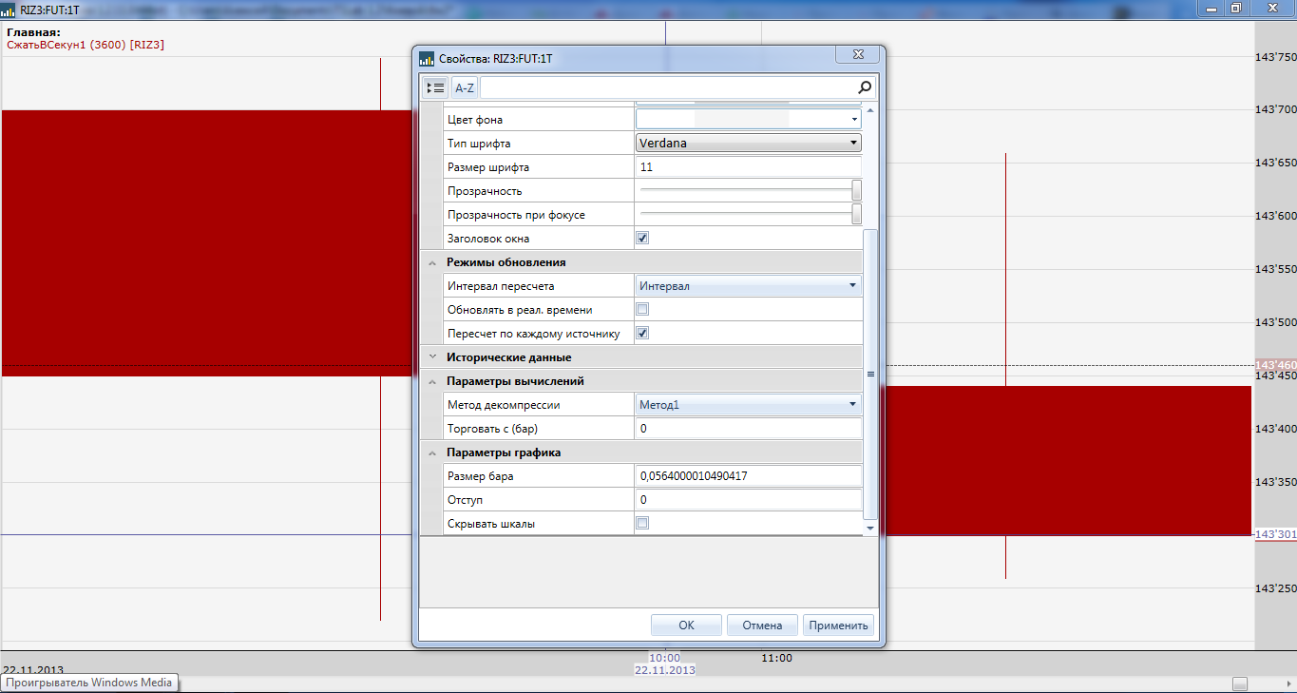Click the Интервал пересчета property name
Image resolution: width=1297 pixels, height=693 pixels.
pos(501,285)
